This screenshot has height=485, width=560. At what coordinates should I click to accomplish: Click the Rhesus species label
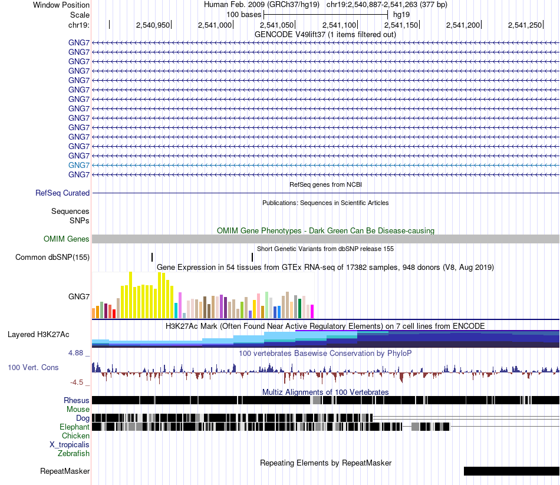click(x=77, y=400)
